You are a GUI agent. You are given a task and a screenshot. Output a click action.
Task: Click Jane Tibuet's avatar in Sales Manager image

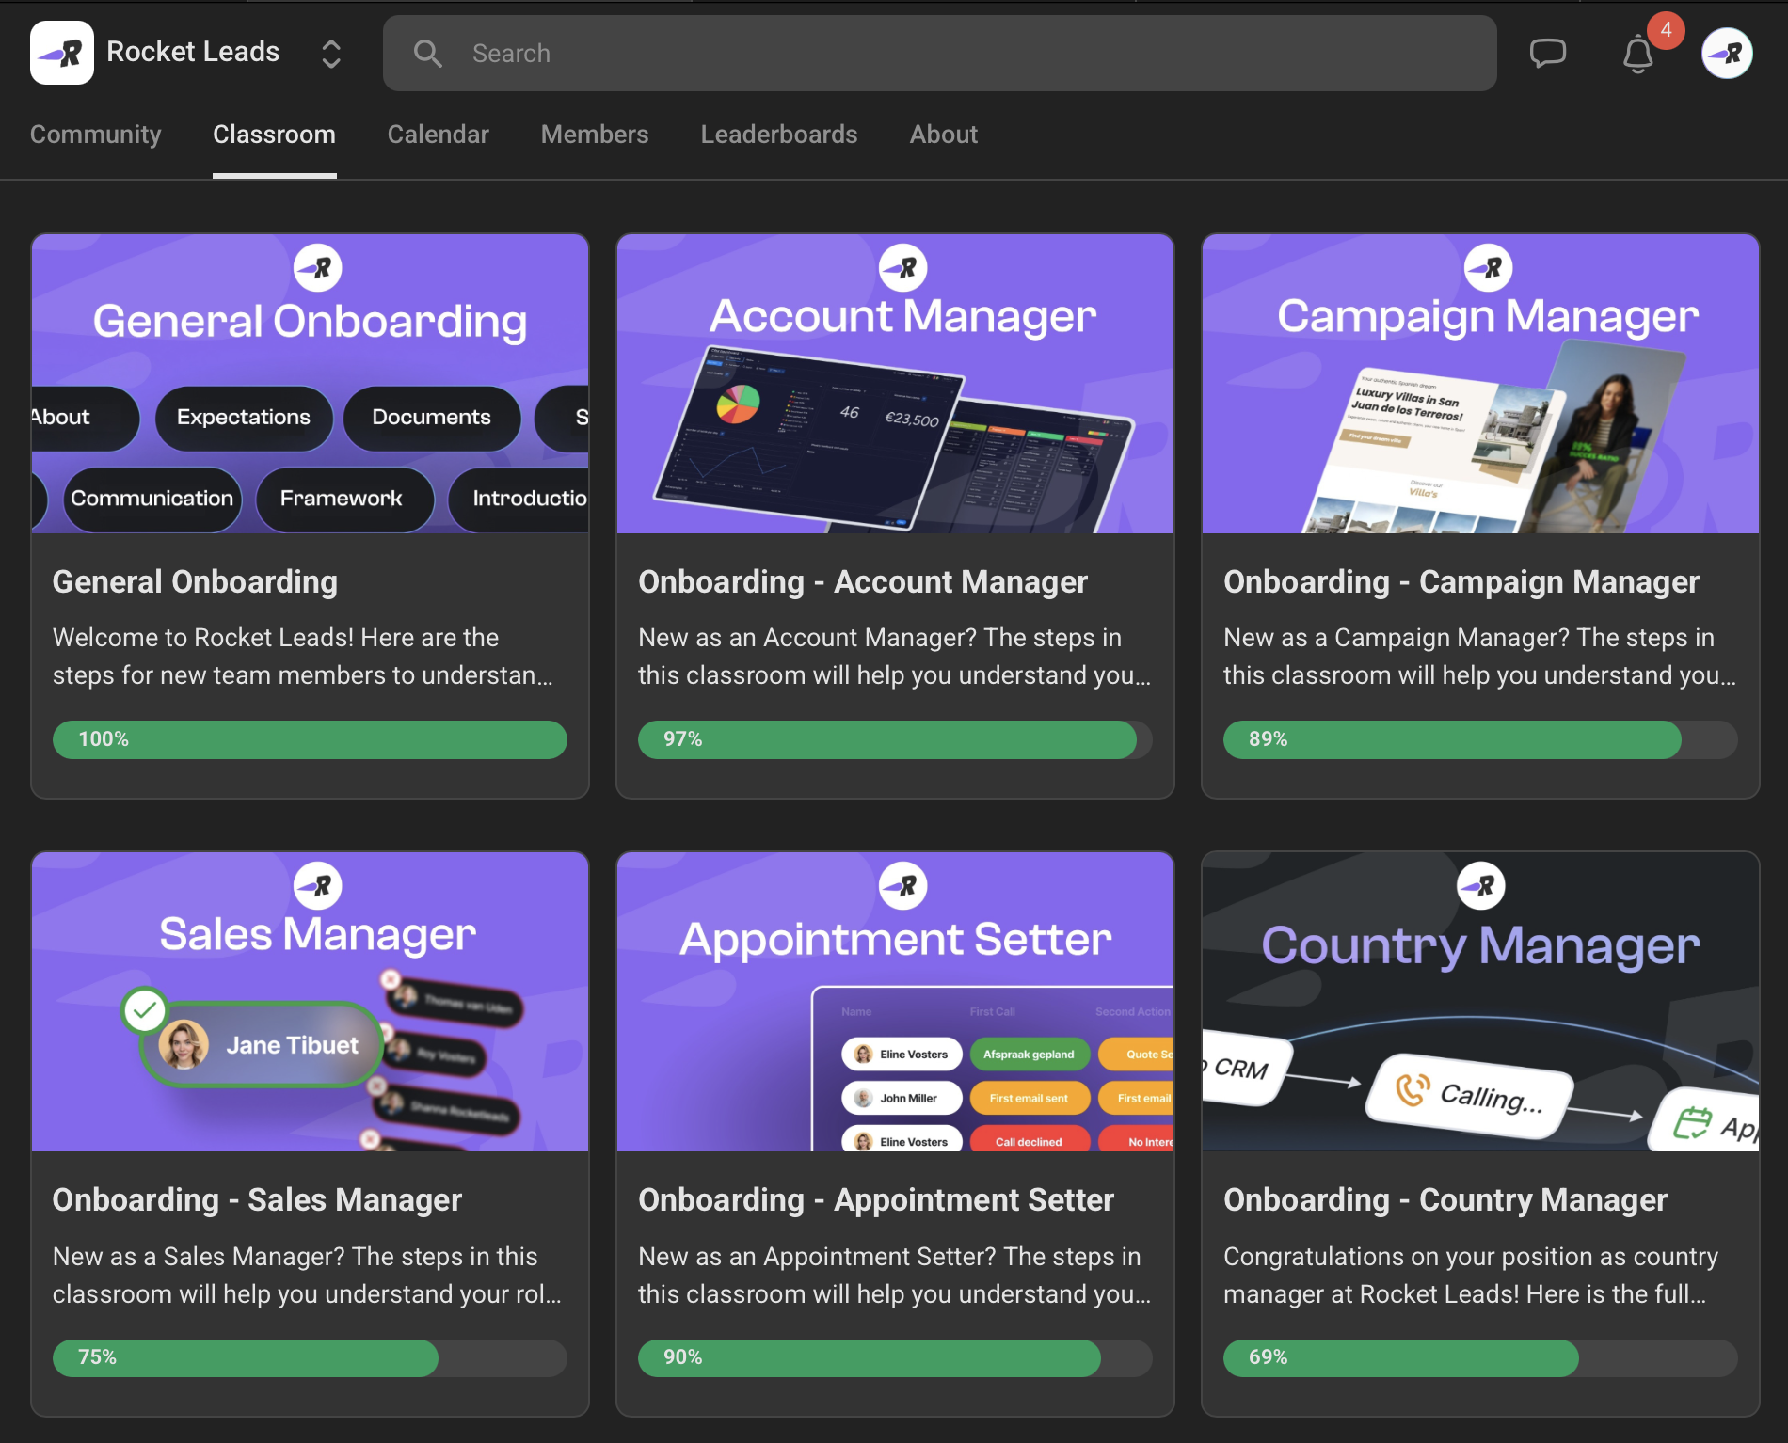(184, 1044)
